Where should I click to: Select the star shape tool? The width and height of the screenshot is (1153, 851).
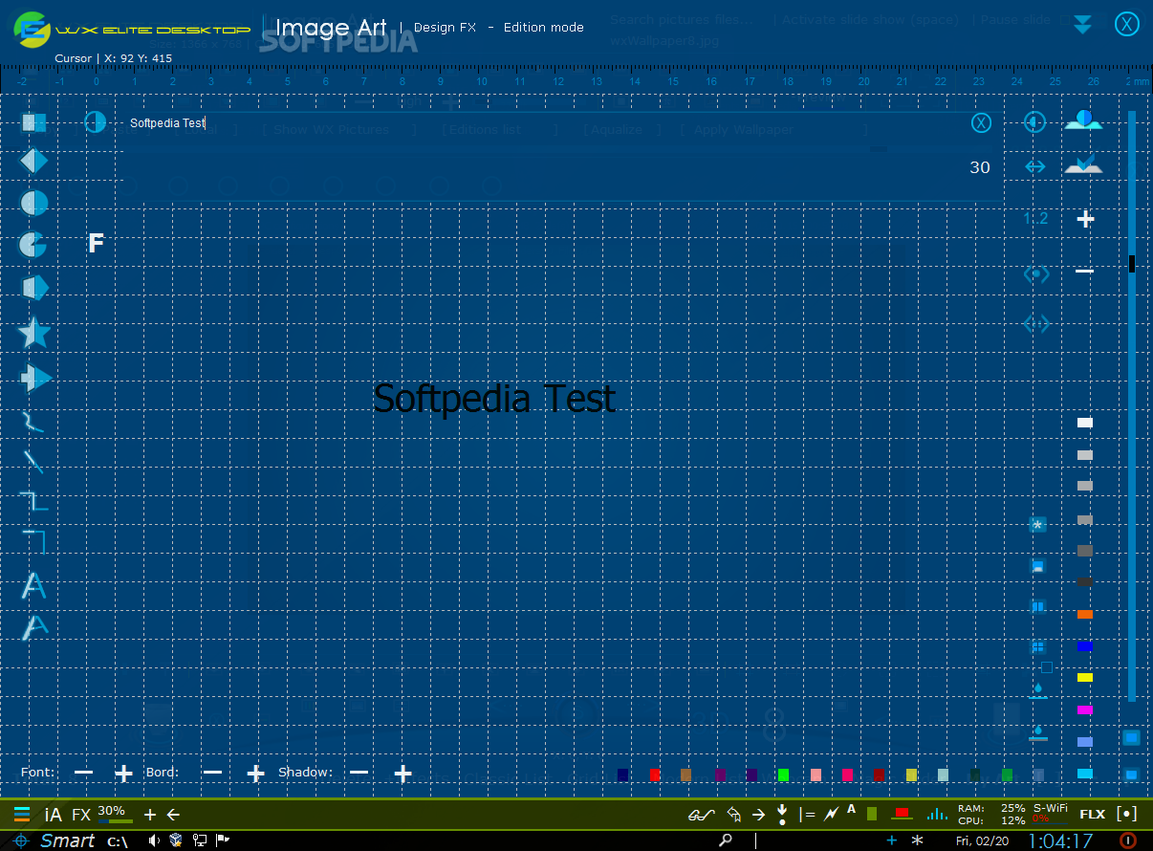coord(33,332)
